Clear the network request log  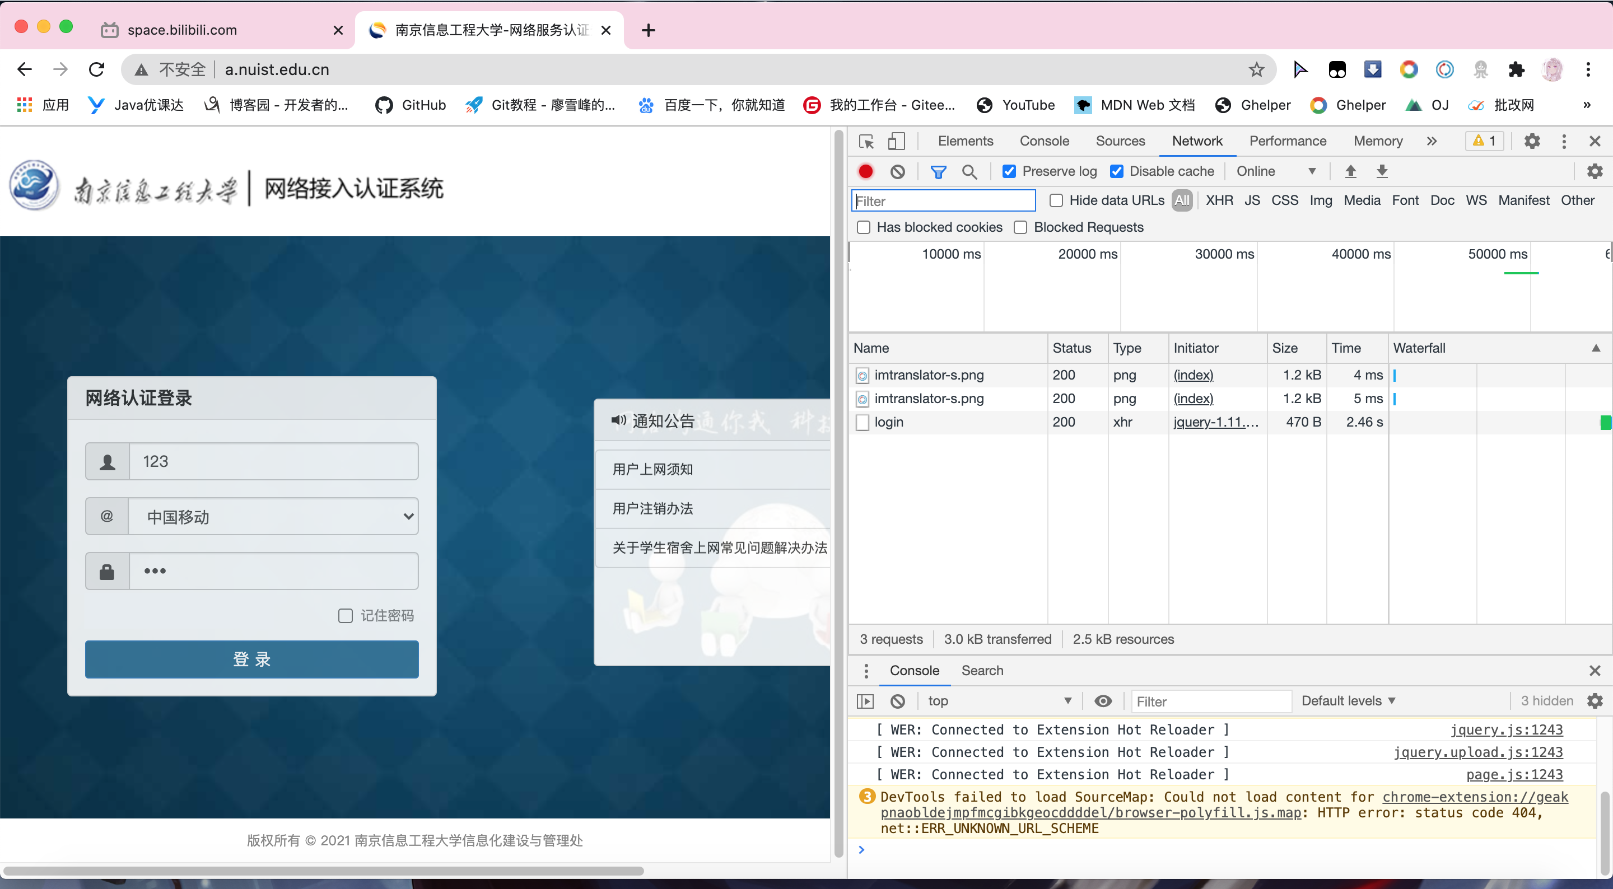(897, 171)
